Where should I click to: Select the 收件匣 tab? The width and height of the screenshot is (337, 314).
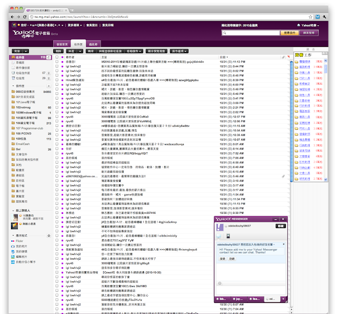coord(78,44)
